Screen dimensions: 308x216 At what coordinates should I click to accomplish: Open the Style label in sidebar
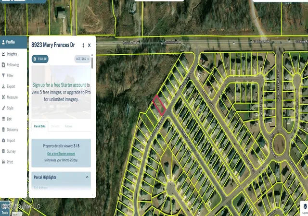[10, 108]
